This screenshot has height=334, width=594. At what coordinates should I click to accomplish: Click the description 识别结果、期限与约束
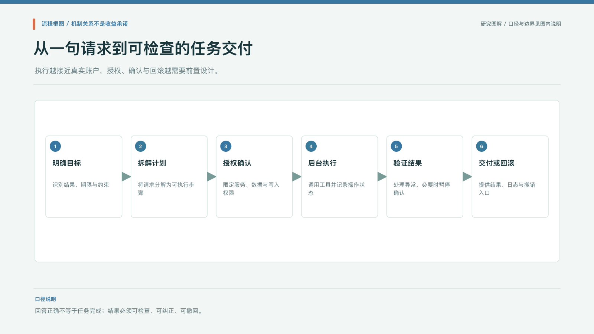(x=81, y=185)
